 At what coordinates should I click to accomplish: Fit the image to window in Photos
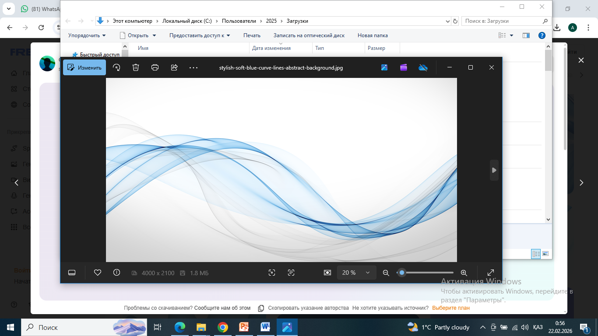click(x=327, y=273)
